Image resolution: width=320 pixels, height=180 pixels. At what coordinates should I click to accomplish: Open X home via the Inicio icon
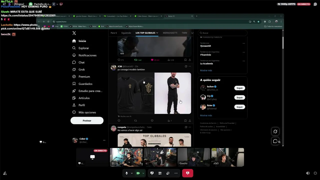[x=74, y=41]
